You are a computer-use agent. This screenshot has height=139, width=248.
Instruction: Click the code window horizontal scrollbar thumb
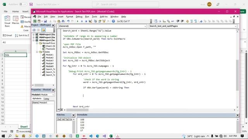(77, 110)
